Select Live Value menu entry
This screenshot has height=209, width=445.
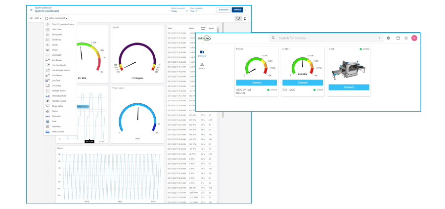pyautogui.click(x=60, y=85)
